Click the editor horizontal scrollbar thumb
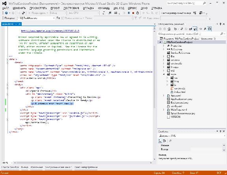Screen dimensions: 227x175 tap(49, 163)
